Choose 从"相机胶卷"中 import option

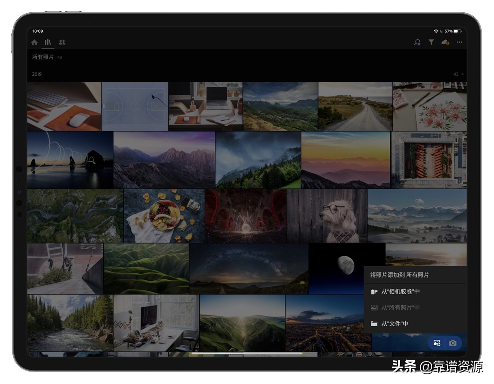pyautogui.click(x=415, y=292)
